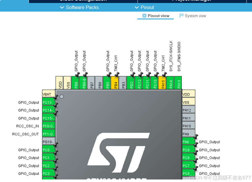Select the PA14 SWCLK pin
This screenshot has width=252, height=182.
click(170, 83)
